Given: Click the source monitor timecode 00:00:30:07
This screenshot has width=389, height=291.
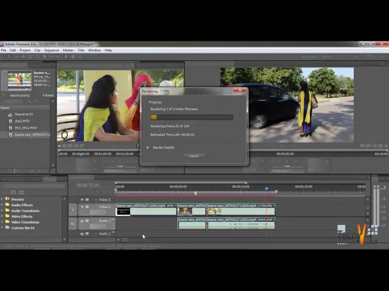Looking at the screenshot, I should [x=73, y=145].
